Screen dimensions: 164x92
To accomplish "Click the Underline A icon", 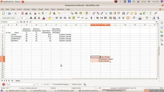I will tap(39, 18).
